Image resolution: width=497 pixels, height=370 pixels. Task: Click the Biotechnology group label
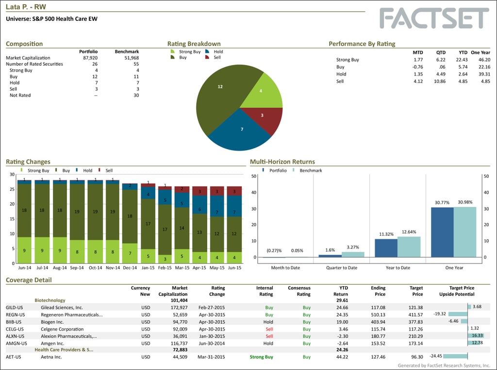[x=50, y=300]
